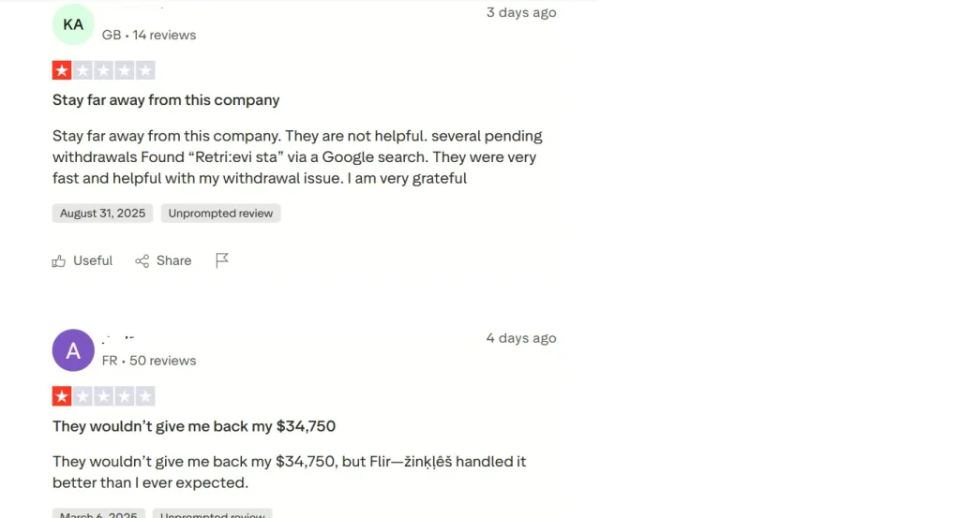Open "They wouldn't give me back my $34,750" title
The width and height of the screenshot is (960, 518).
click(x=194, y=426)
